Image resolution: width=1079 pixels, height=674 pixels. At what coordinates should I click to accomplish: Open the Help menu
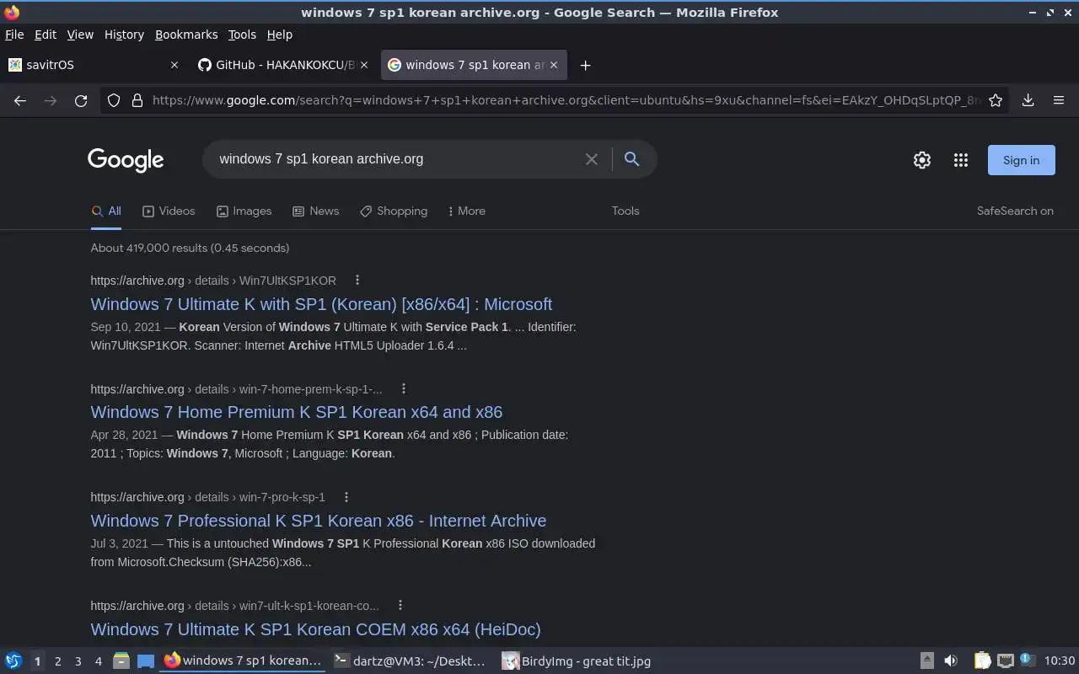tap(280, 35)
